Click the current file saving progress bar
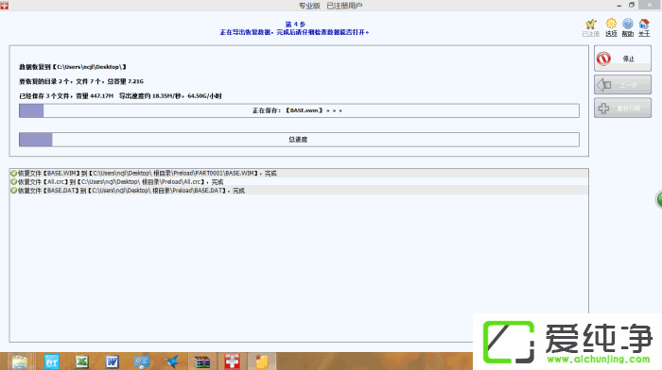The width and height of the screenshot is (662, 370). pos(299,110)
